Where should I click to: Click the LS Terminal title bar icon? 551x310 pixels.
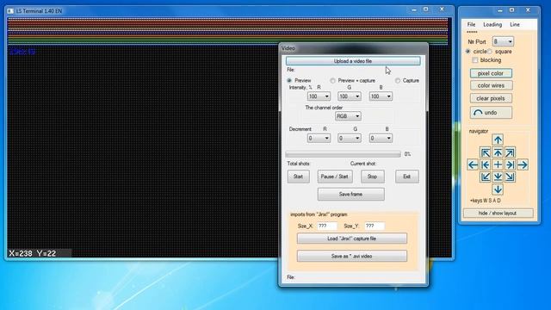(10, 11)
